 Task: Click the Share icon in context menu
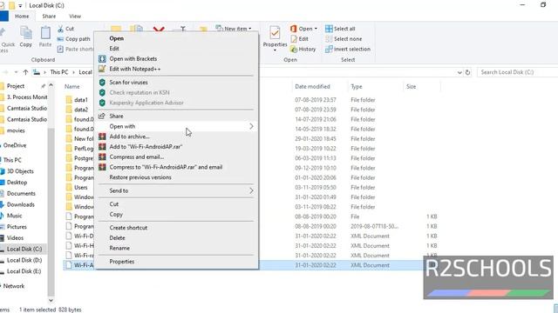coord(102,116)
